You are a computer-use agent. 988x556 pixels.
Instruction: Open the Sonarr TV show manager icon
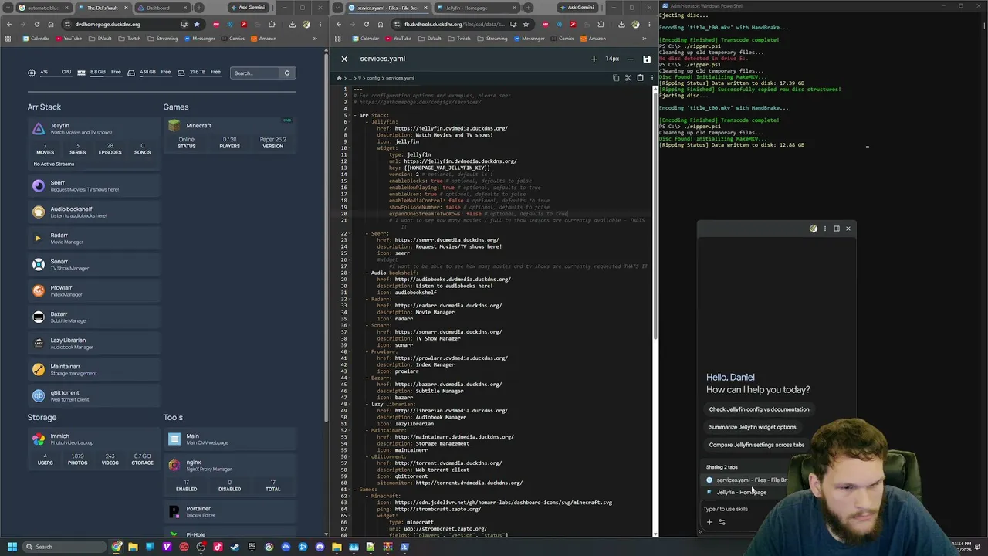coord(39,265)
